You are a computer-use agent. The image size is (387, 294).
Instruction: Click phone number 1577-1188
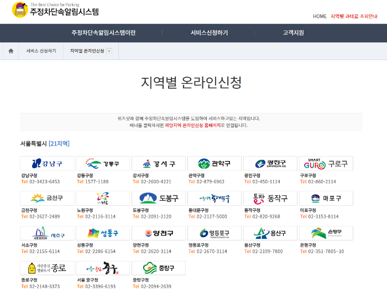click(x=97, y=181)
